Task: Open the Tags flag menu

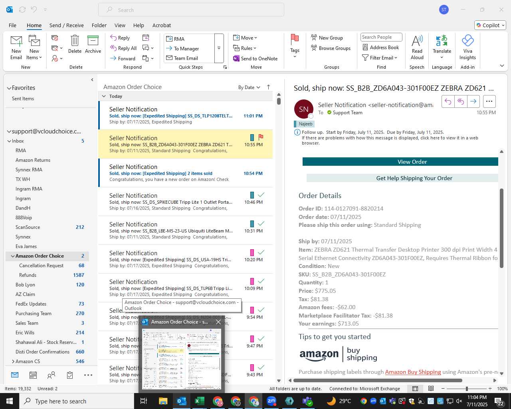Action: (295, 46)
